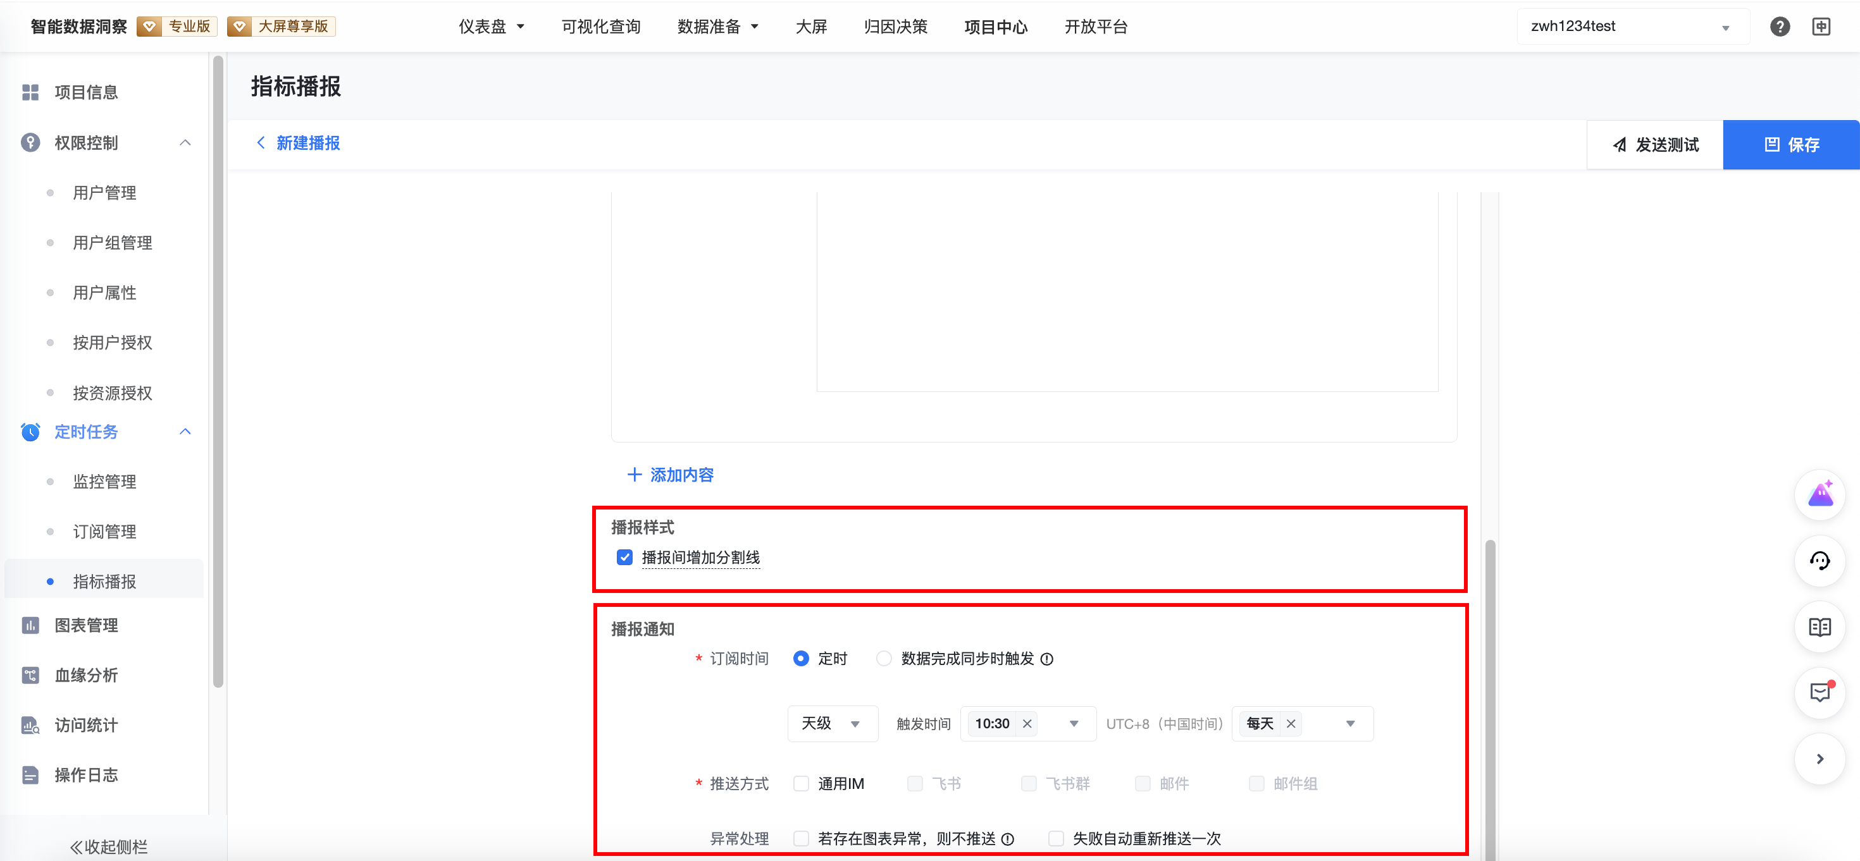Screen dimensions: 1860x861
Task: Click the info icon beside 数据完成同步时触发
Action: [x=1047, y=659]
